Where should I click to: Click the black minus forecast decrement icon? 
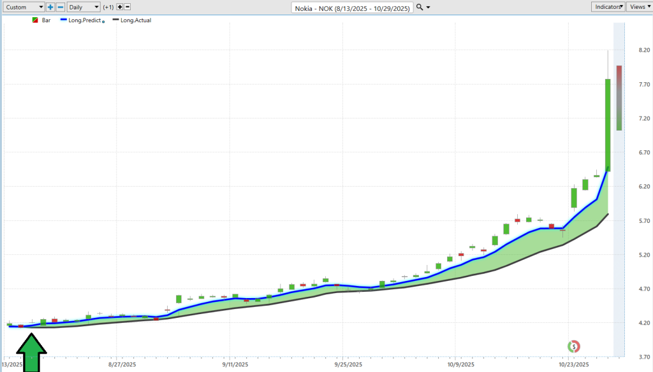tap(128, 7)
